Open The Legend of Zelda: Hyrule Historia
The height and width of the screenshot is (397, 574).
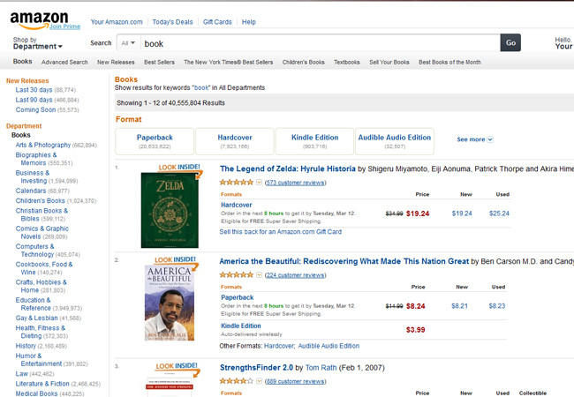(288, 169)
